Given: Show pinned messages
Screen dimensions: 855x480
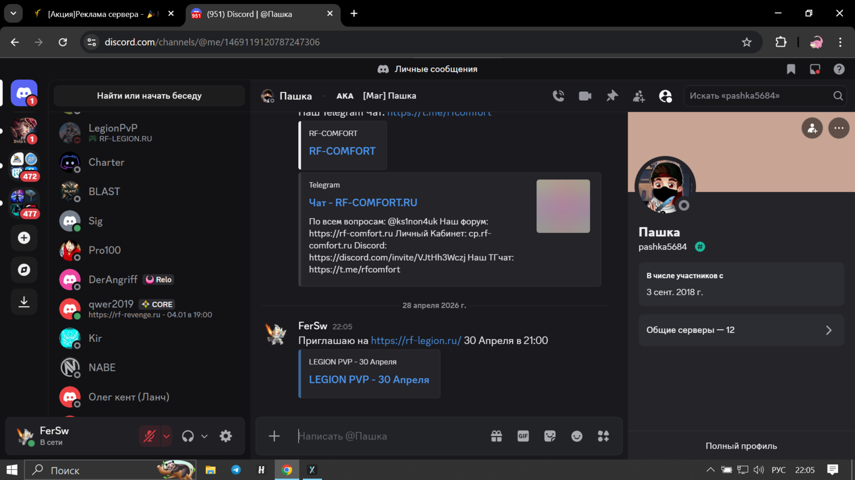Looking at the screenshot, I should coord(612,96).
